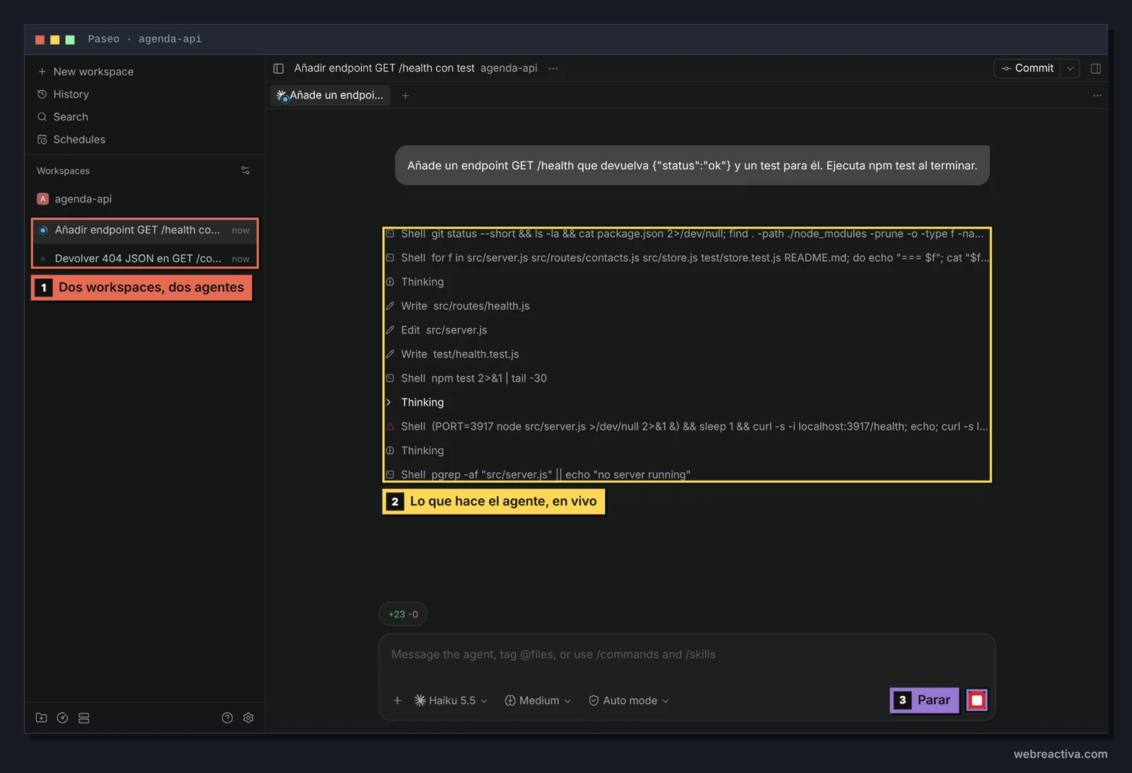Toggle the left sidebar panel icon

tap(279, 69)
